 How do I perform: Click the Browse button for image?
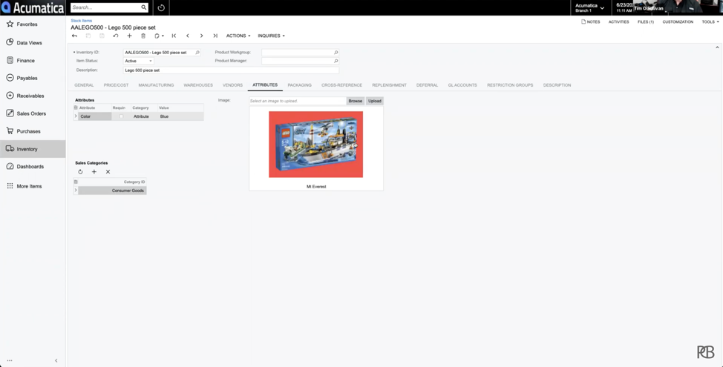(x=355, y=101)
